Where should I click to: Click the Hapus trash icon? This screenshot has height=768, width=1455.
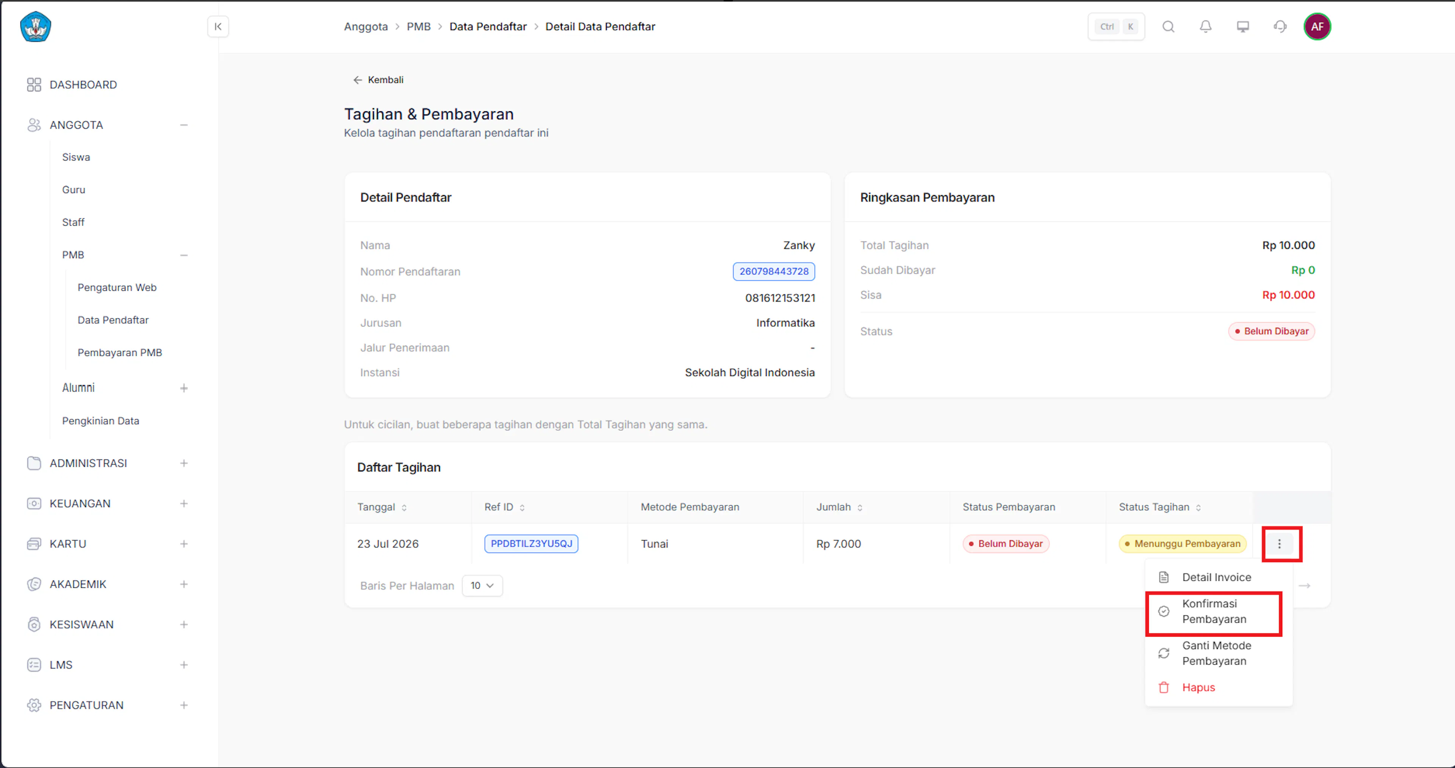1164,687
